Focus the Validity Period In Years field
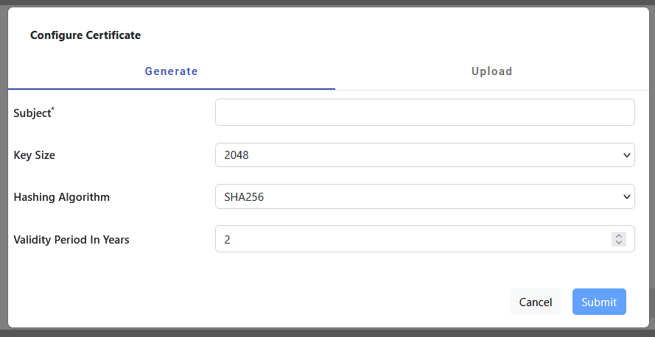 pyautogui.click(x=413, y=239)
